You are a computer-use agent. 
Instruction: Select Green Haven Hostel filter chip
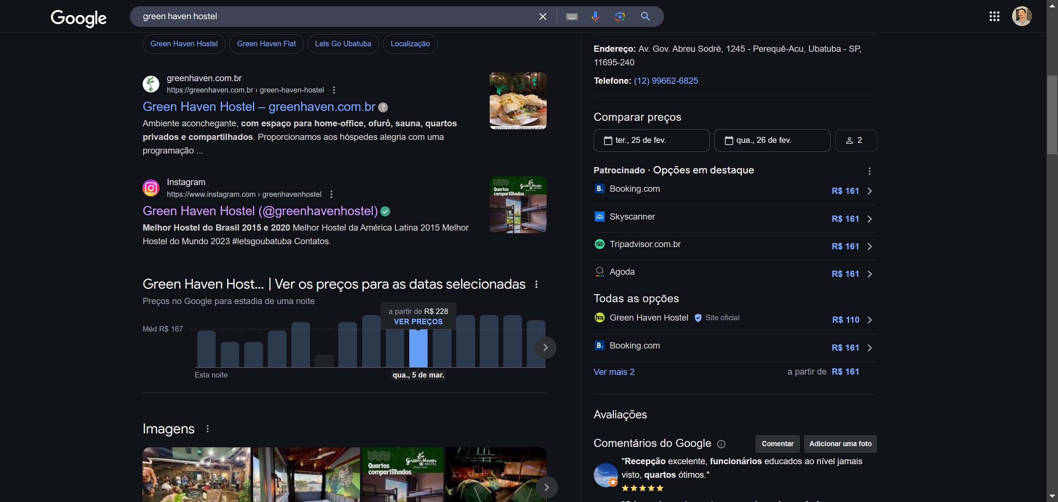coord(184,44)
